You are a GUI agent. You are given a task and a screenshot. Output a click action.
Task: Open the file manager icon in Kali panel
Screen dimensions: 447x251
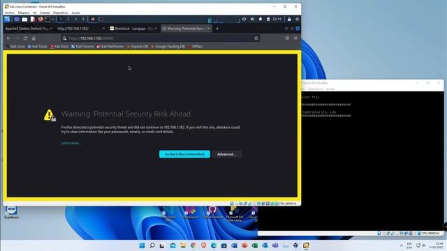click(x=25, y=20)
